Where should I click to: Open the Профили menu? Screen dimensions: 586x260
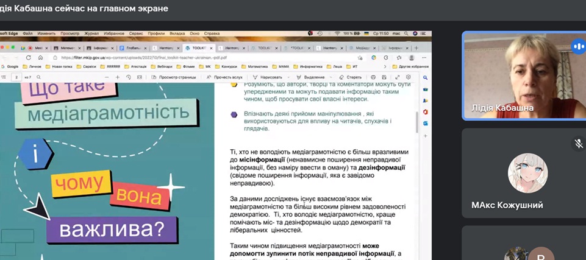pyautogui.click(x=157, y=33)
